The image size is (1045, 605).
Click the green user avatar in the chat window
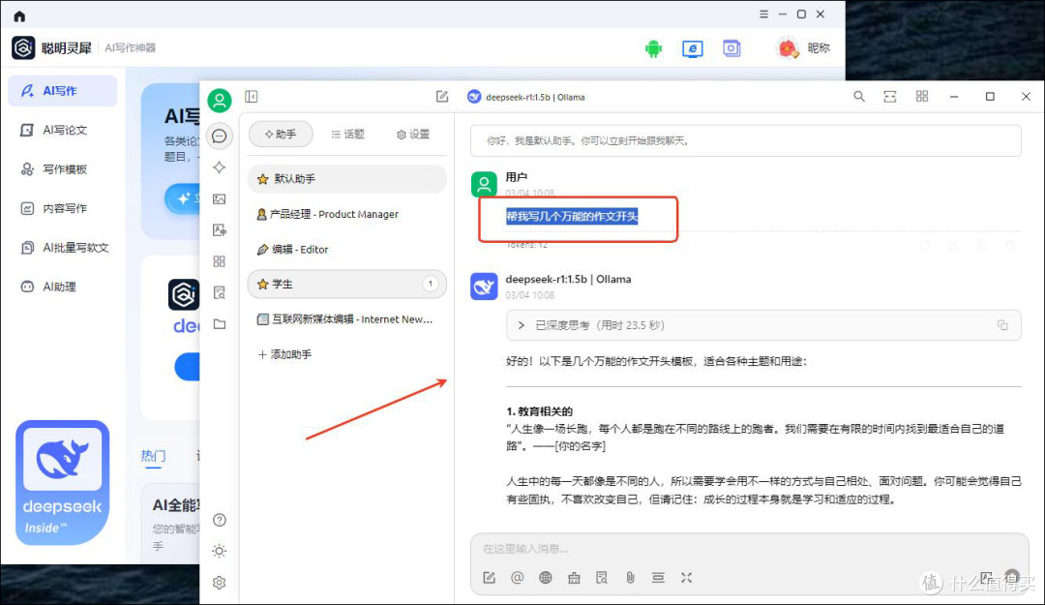[x=220, y=101]
